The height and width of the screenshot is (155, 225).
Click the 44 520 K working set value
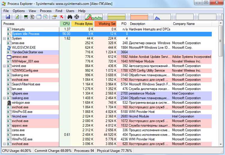(110, 135)
